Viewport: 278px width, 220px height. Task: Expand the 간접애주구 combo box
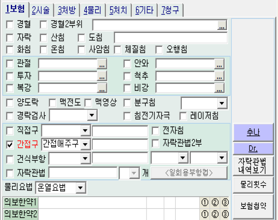click(85, 145)
